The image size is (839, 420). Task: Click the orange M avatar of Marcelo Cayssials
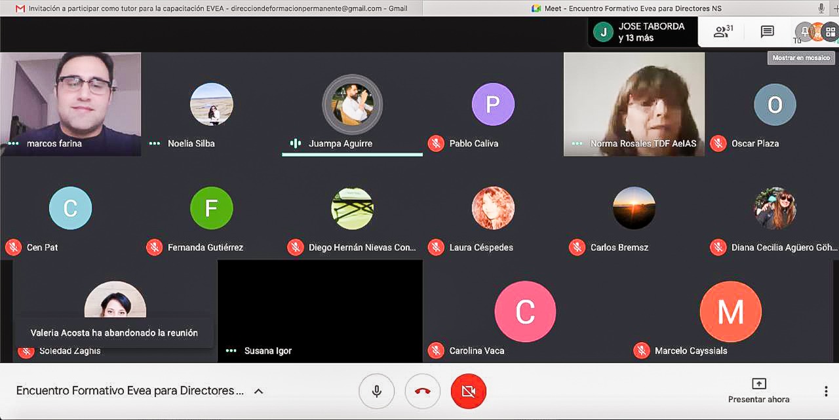click(731, 312)
